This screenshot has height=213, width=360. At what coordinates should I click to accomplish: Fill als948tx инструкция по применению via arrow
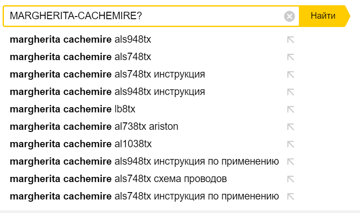[x=291, y=162]
